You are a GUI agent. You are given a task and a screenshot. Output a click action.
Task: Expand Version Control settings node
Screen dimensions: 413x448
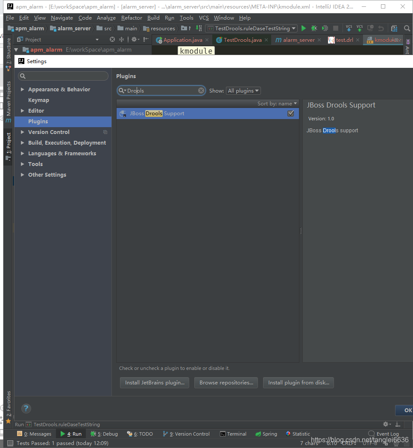(x=22, y=132)
